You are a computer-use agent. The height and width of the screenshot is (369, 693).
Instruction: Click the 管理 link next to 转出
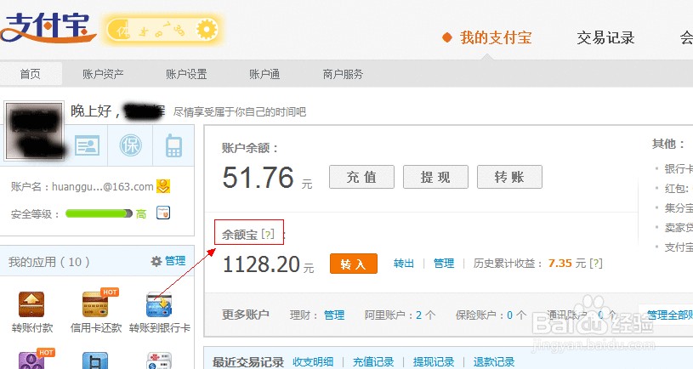(444, 264)
